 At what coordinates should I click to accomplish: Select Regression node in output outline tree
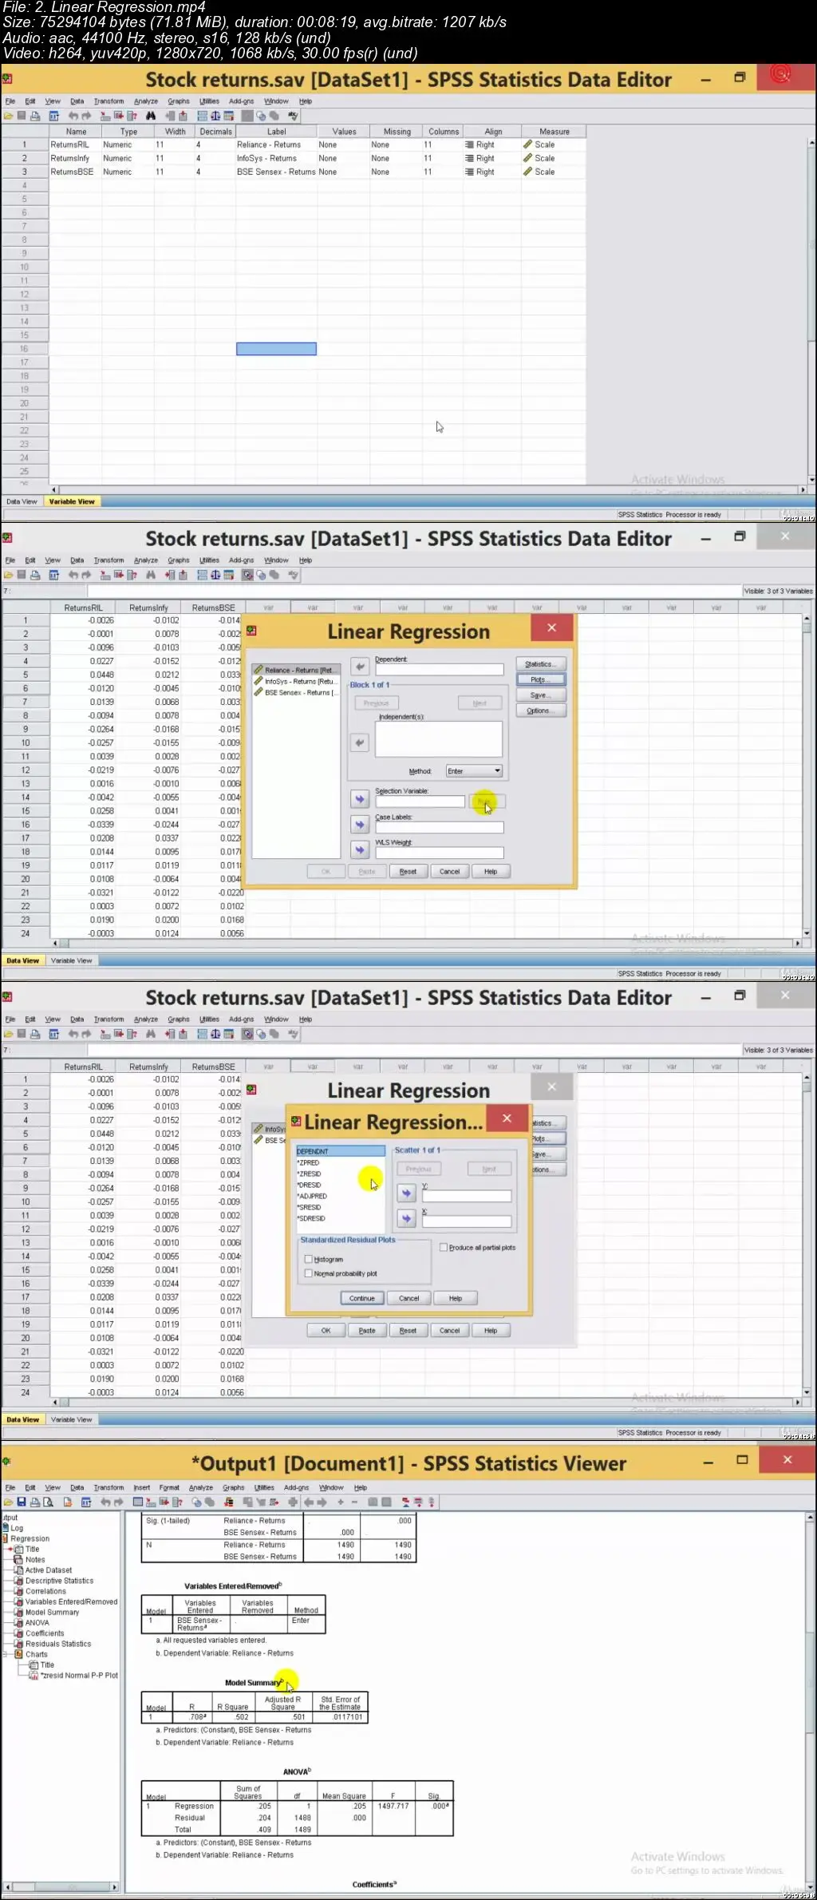click(x=30, y=1538)
